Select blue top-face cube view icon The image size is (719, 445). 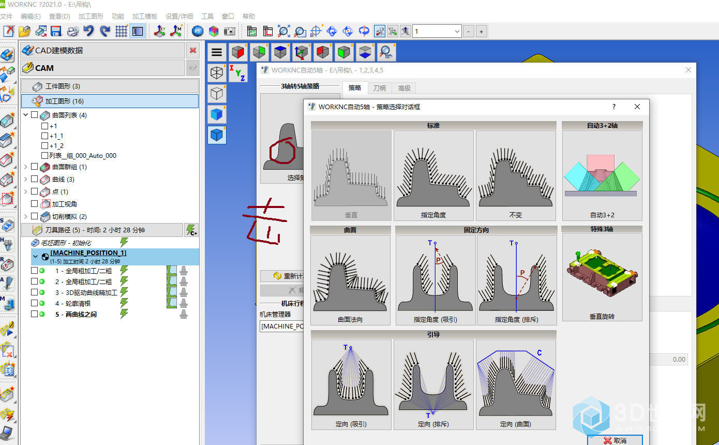tap(280, 52)
